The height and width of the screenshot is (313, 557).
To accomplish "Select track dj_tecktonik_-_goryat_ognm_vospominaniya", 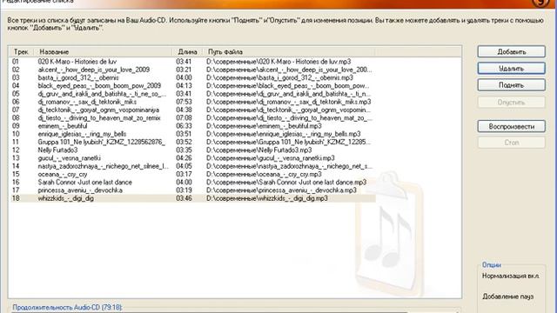I will click(192, 110).
